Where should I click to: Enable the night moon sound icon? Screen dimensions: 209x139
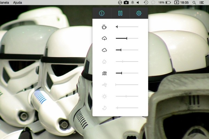click(104, 108)
